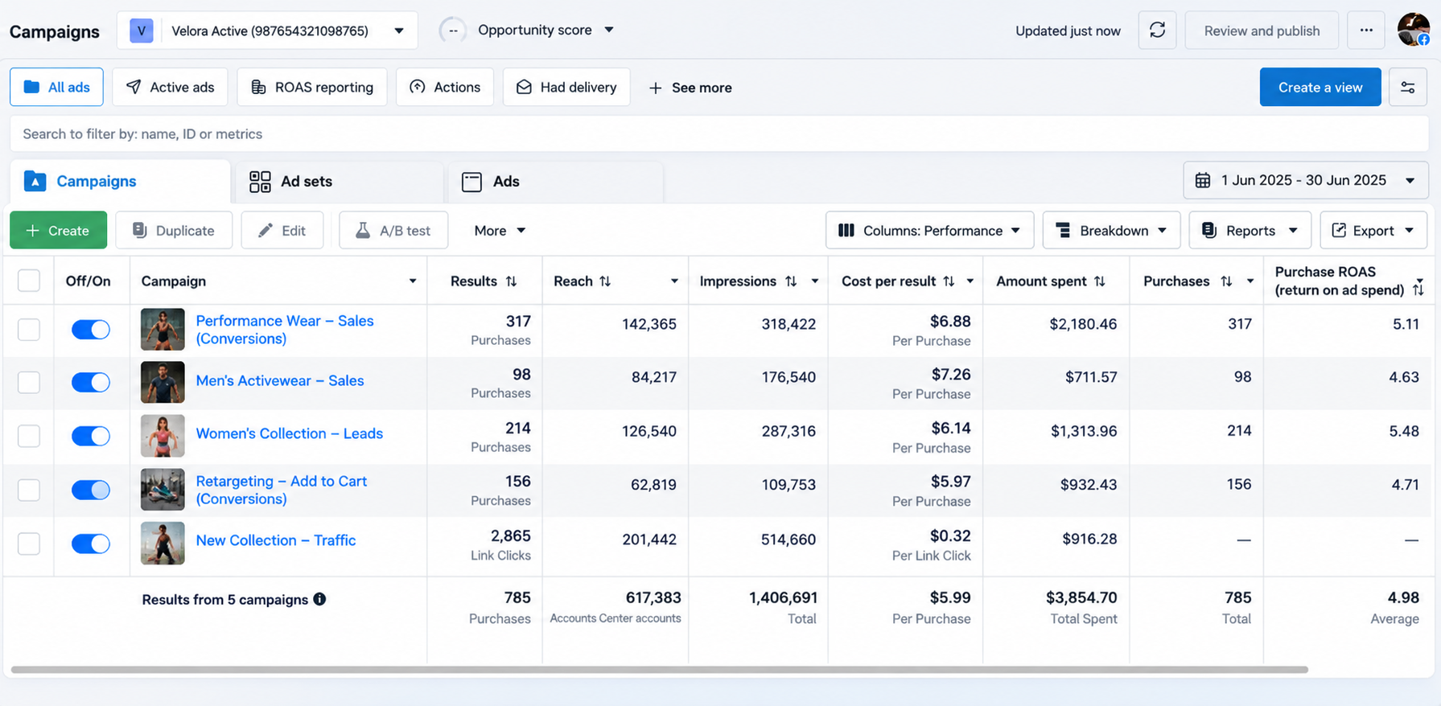The image size is (1441, 706).
Task: Expand the Breakdown dropdown
Action: [1111, 231]
